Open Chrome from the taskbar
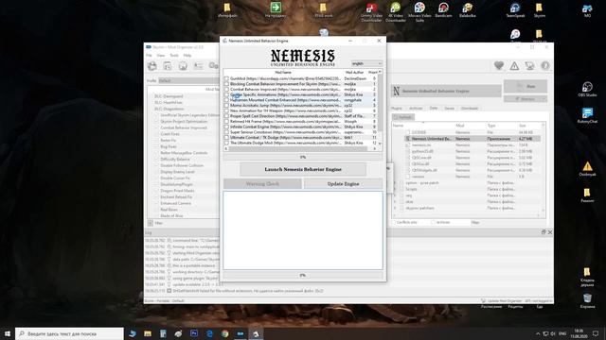Screen dimensions: 606x340 225,333
